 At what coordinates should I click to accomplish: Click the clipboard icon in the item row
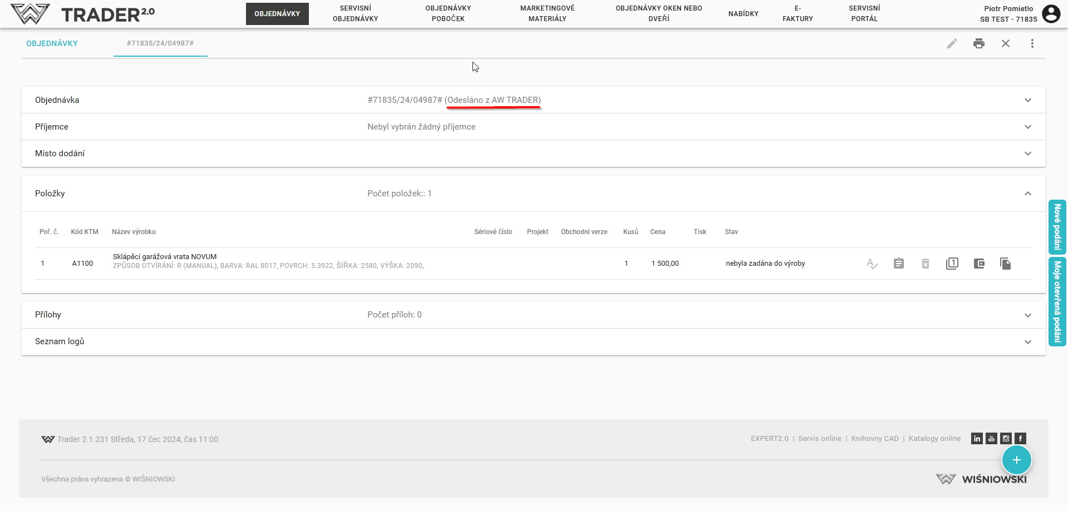coord(898,264)
